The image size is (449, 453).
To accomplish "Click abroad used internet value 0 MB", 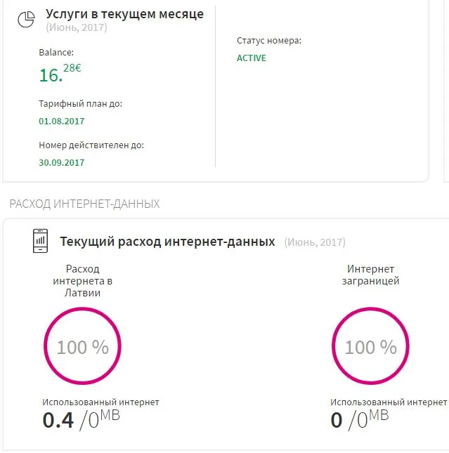I will pyautogui.click(x=359, y=419).
